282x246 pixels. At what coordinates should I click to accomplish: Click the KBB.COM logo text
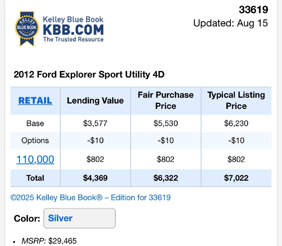[73, 30]
